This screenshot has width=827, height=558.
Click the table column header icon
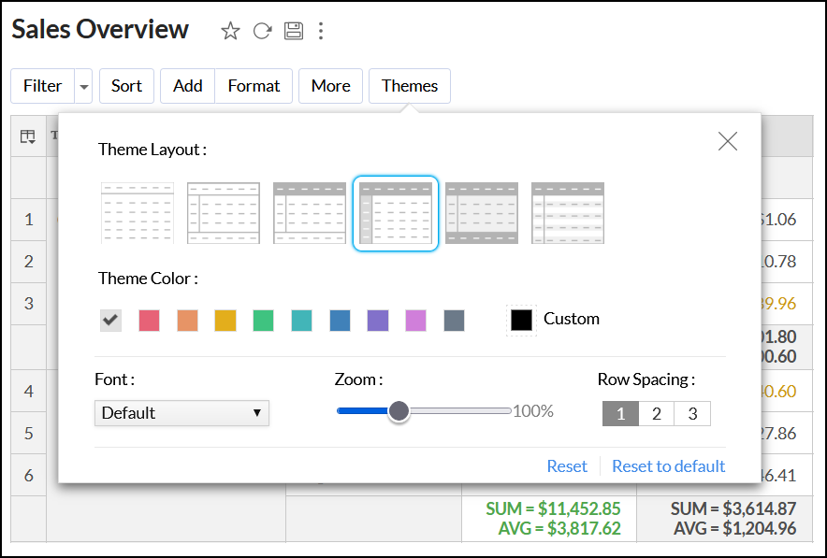[28, 136]
